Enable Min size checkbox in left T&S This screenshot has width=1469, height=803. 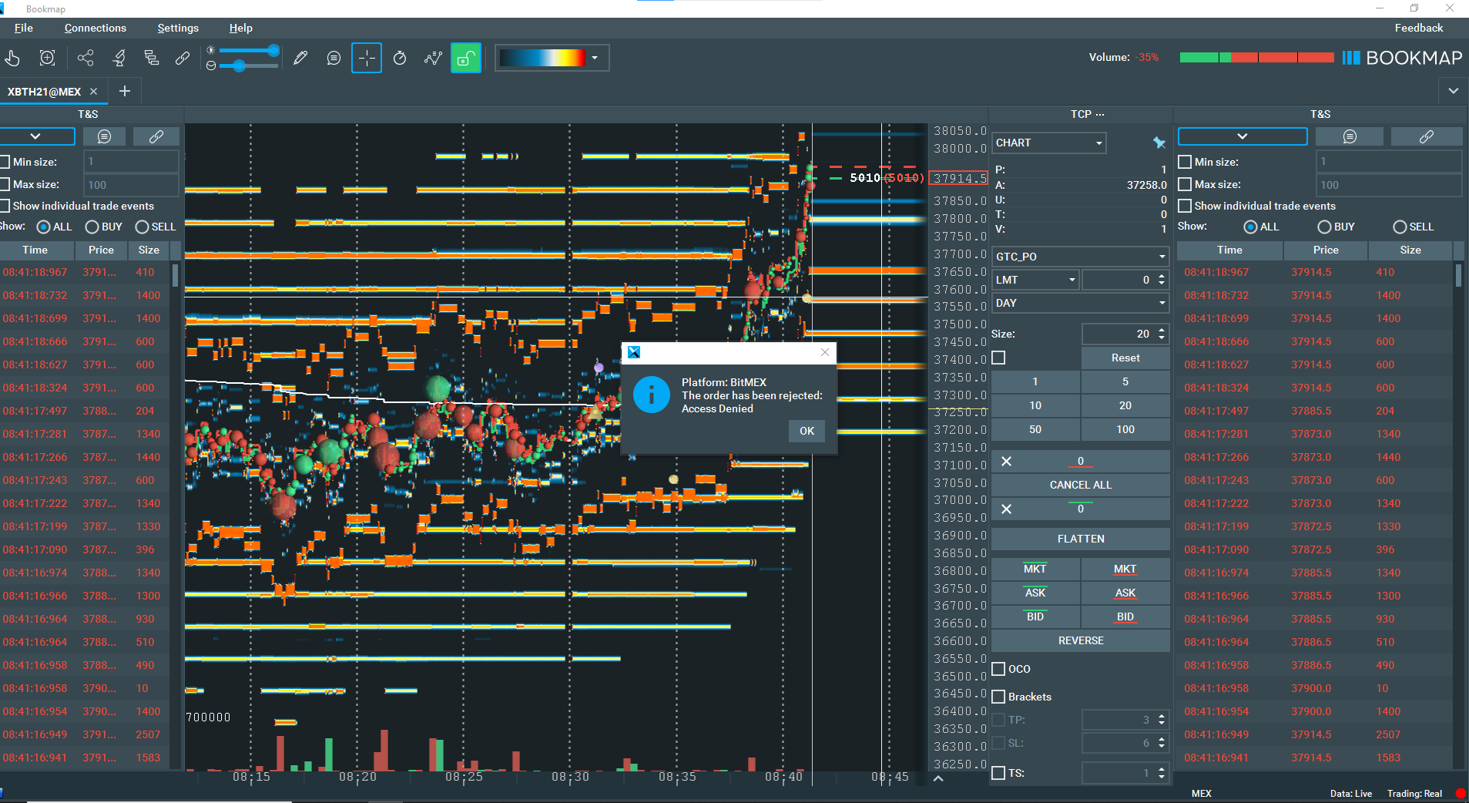coord(5,162)
